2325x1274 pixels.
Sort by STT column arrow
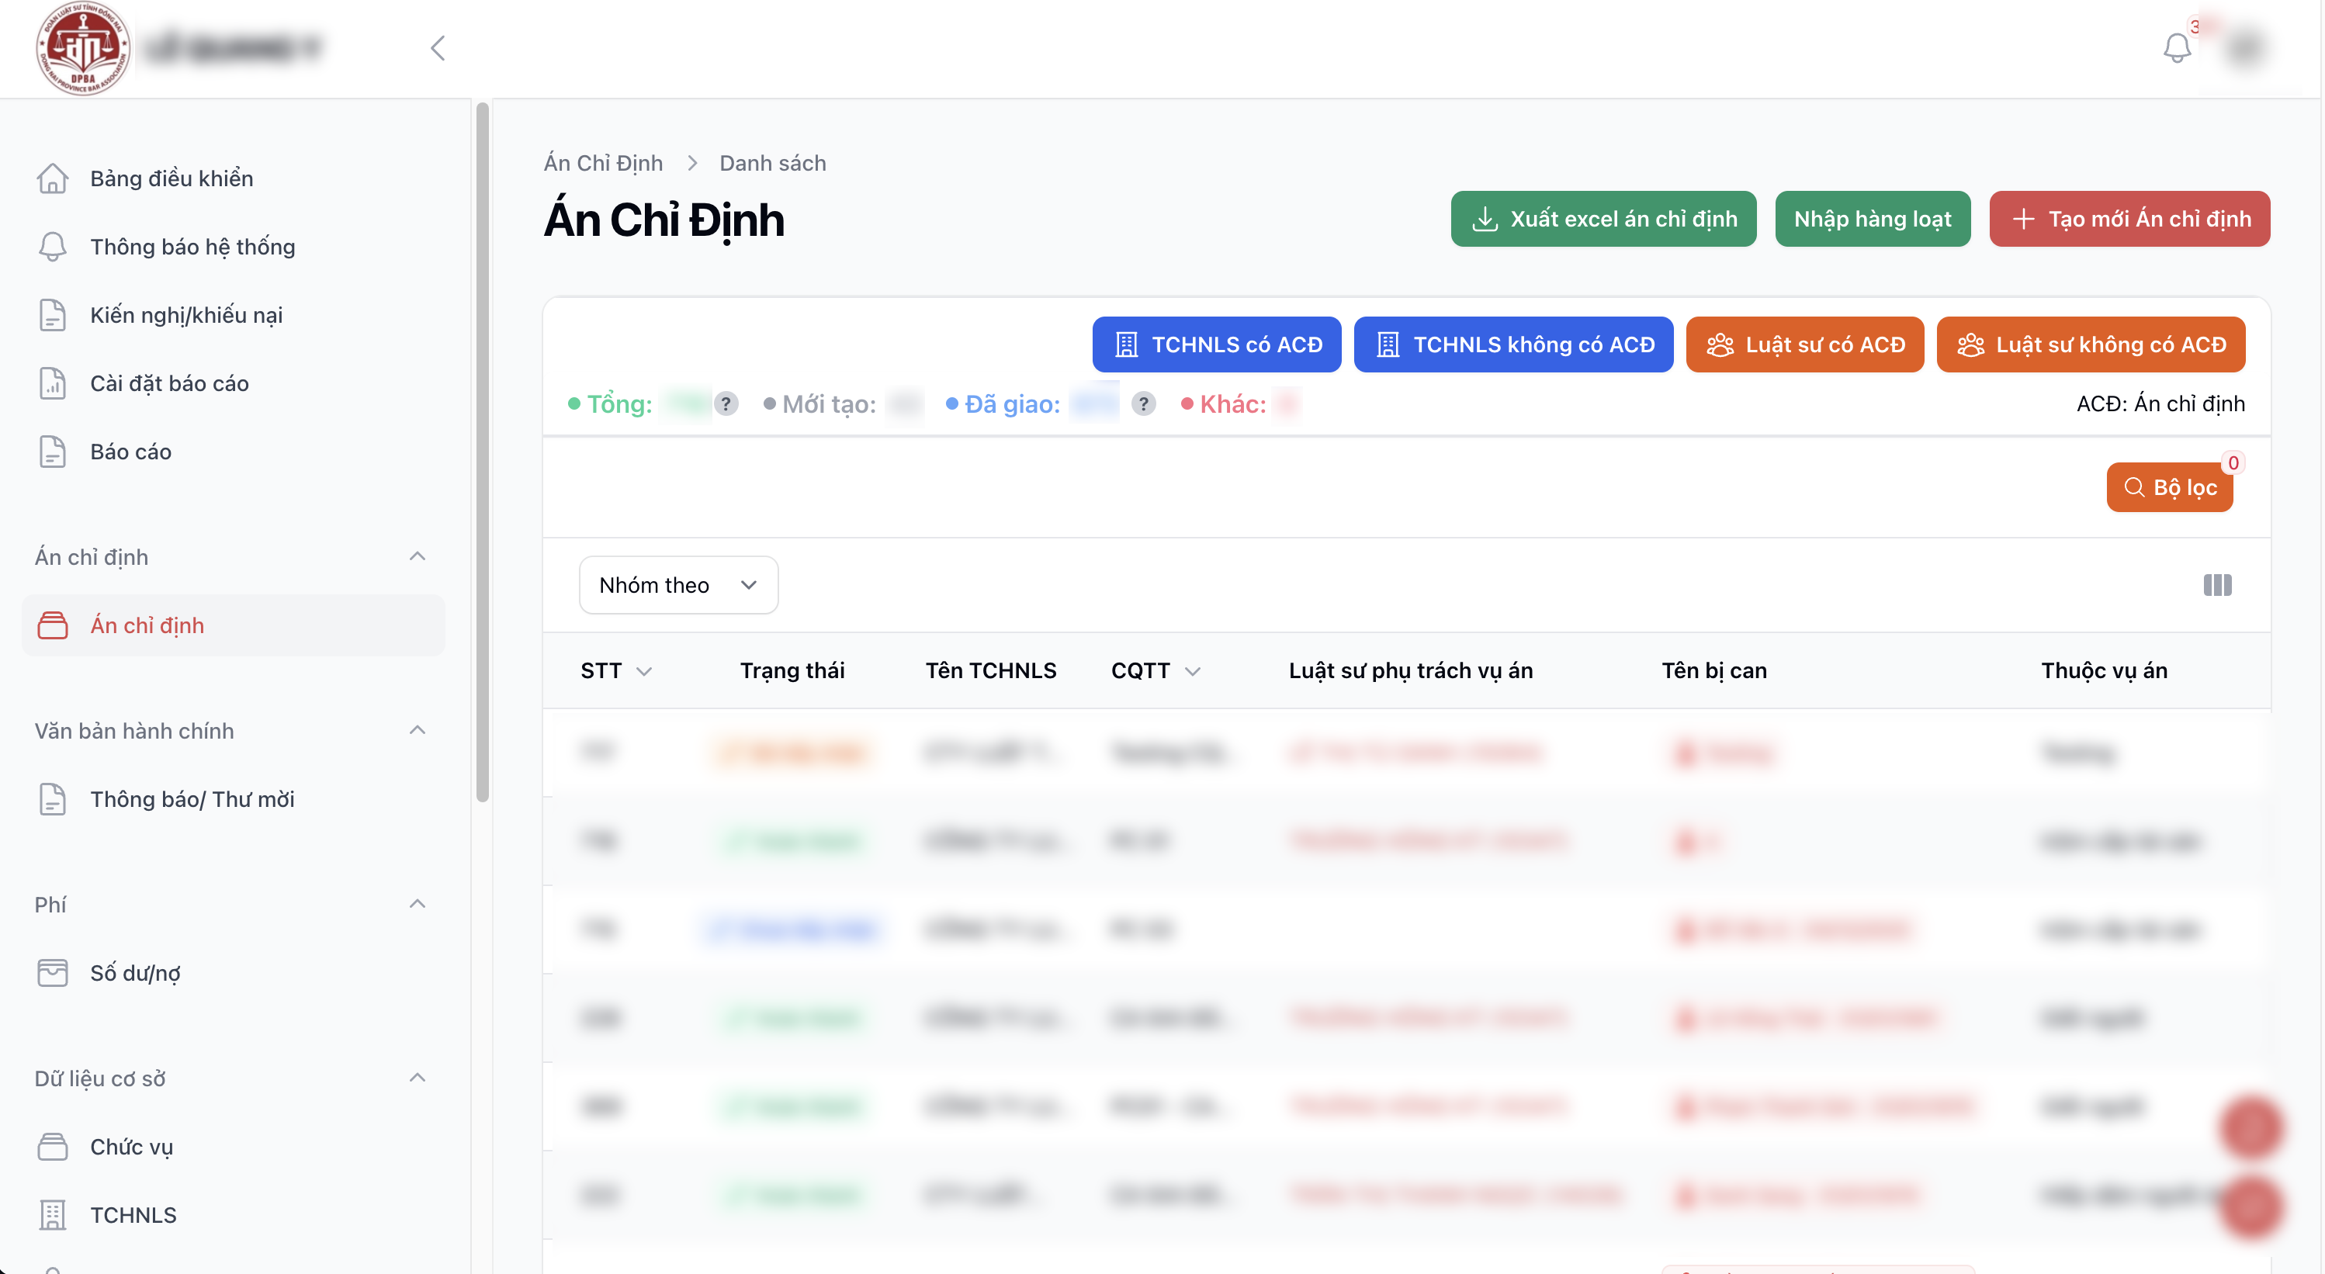click(x=643, y=671)
